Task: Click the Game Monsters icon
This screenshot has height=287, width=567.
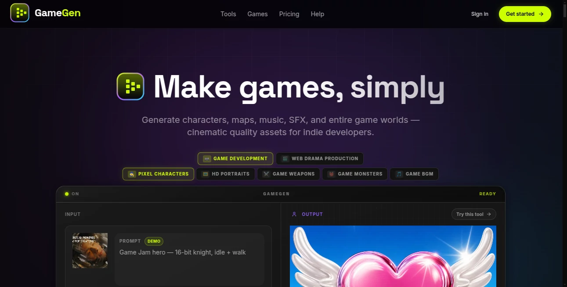Action: (x=331, y=174)
